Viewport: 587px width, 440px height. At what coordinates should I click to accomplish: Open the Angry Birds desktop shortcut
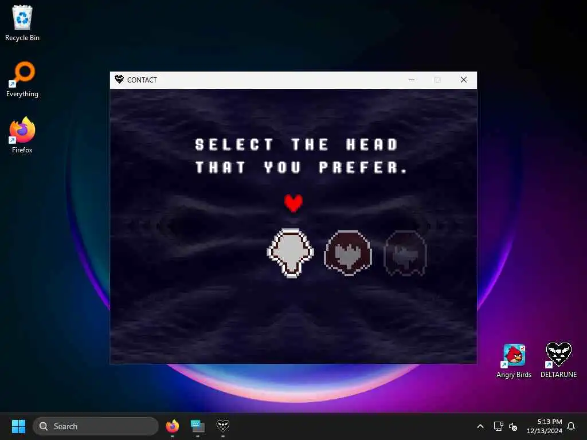point(514,361)
